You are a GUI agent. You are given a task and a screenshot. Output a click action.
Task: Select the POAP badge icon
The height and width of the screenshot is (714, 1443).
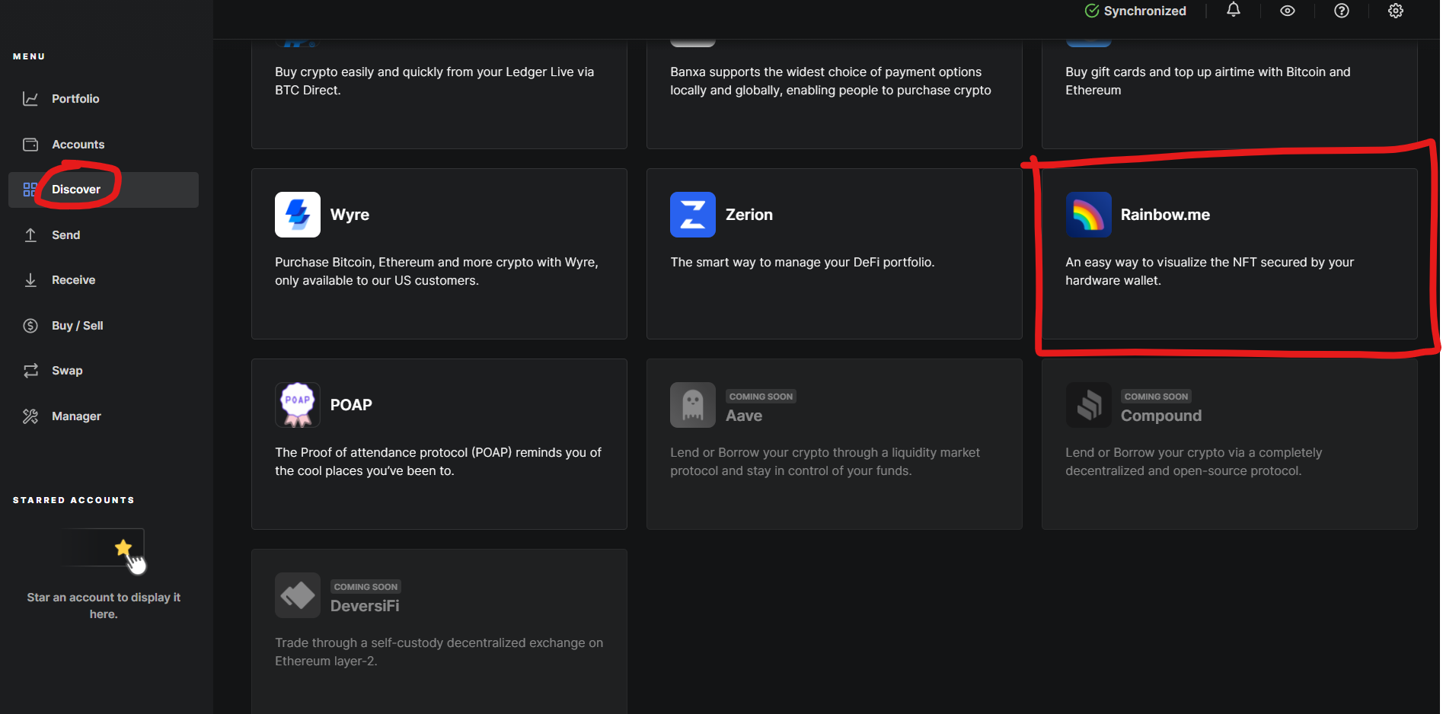[297, 405]
